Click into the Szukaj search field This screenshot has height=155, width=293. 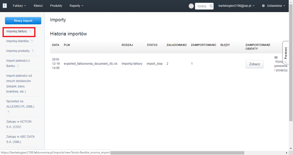(x=202, y=6)
